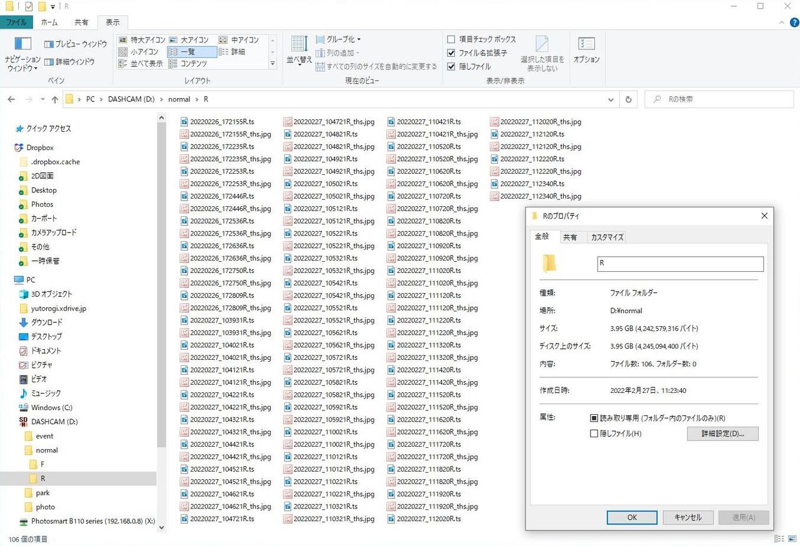Click キャンセル in properties dialog

[687, 517]
